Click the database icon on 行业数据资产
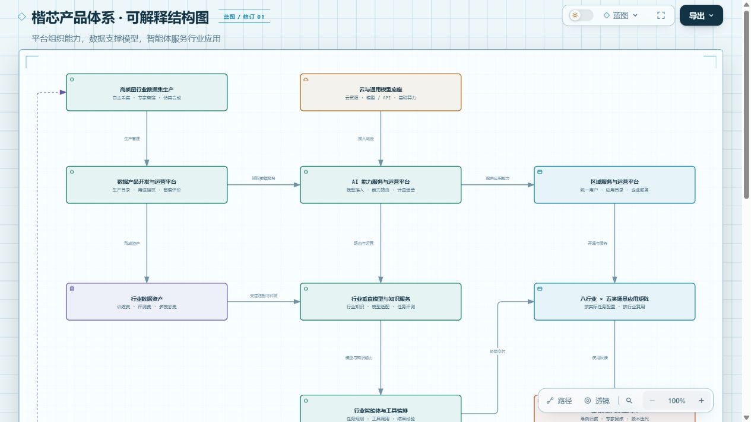The image size is (751, 422). pyautogui.click(x=72, y=289)
